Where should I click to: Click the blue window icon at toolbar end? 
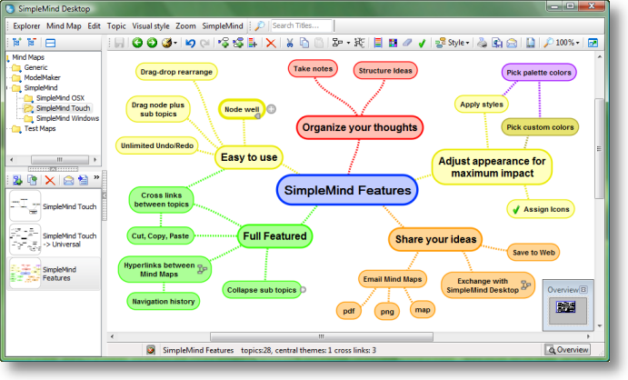[593, 43]
